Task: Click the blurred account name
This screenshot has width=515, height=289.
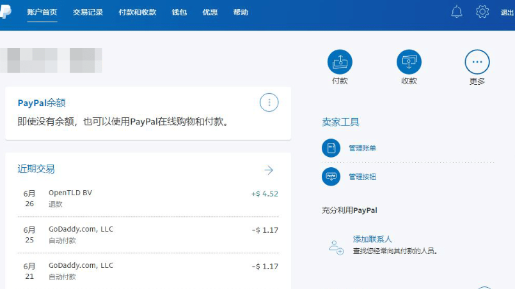Action: pos(51,61)
